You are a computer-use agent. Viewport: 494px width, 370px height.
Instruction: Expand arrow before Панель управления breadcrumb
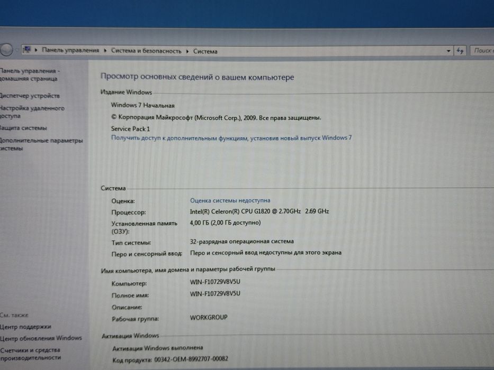[36, 50]
